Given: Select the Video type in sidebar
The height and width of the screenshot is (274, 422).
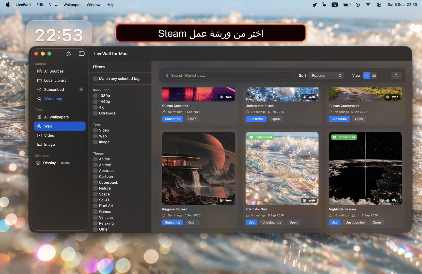Looking at the screenshot, I should point(60,135).
